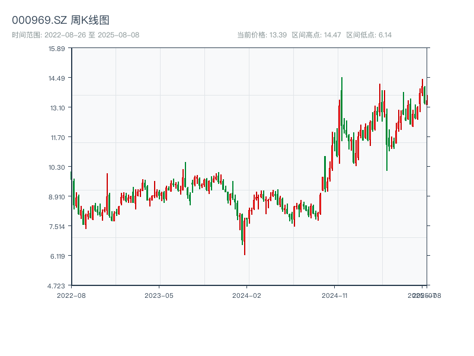Click the 2022-08 x-axis date label
474x356 pixels.
click(x=71, y=295)
